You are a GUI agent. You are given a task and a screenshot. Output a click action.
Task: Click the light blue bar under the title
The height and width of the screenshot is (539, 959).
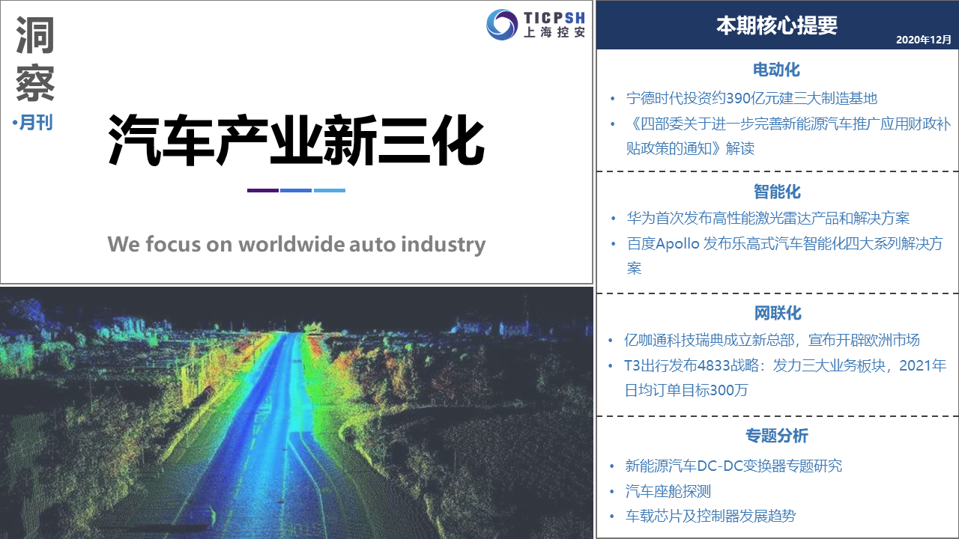click(329, 190)
